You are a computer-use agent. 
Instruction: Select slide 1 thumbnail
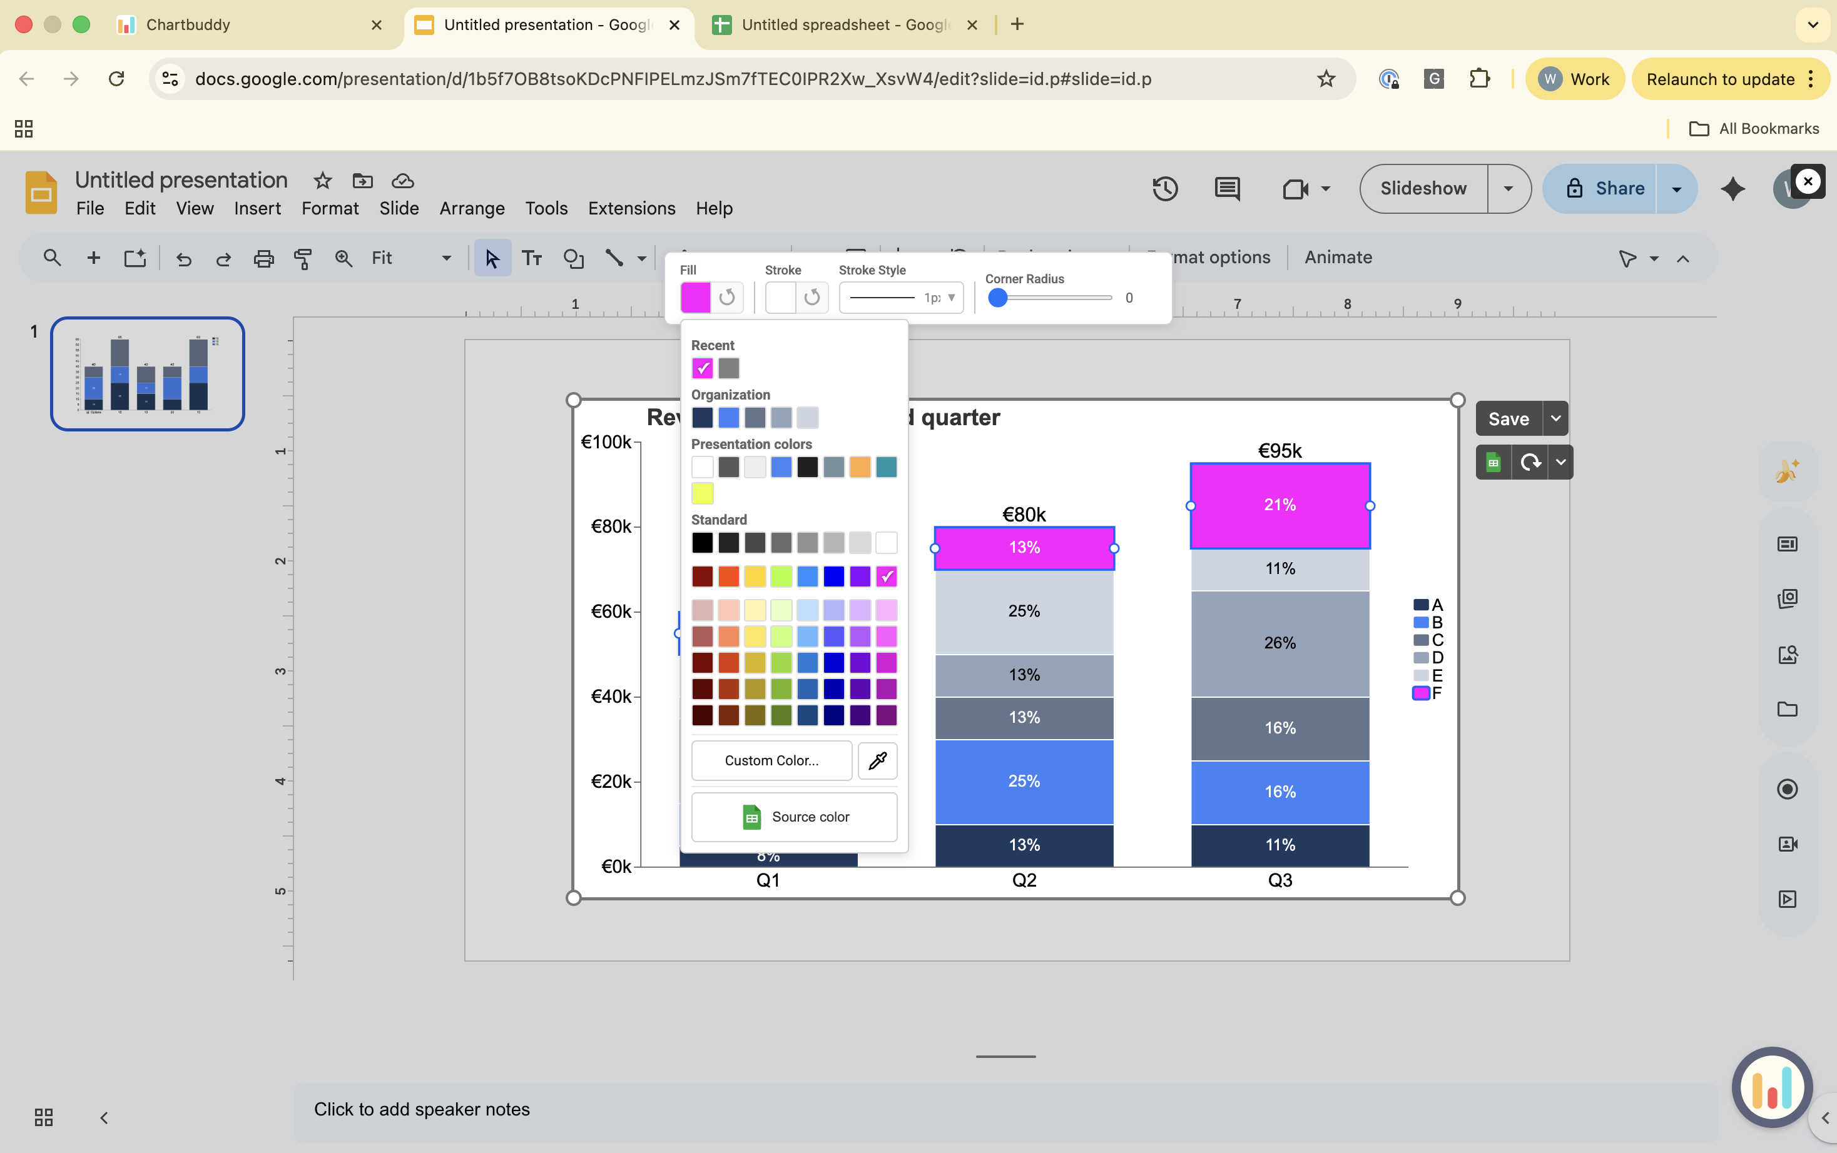(x=146, y=373)
